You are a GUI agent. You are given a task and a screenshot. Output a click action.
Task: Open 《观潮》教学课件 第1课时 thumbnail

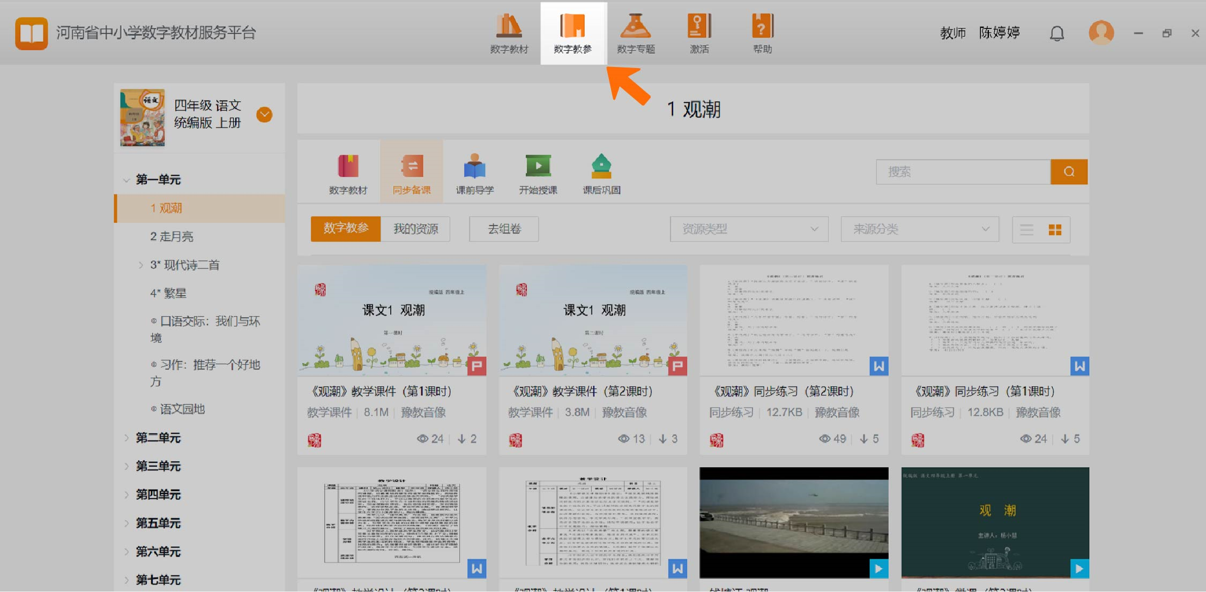(392, 320)
